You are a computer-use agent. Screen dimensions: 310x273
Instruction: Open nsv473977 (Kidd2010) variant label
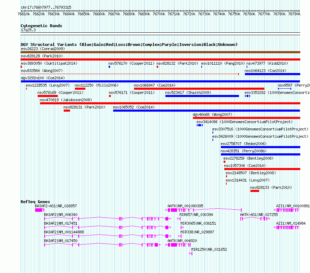[267, 63]
